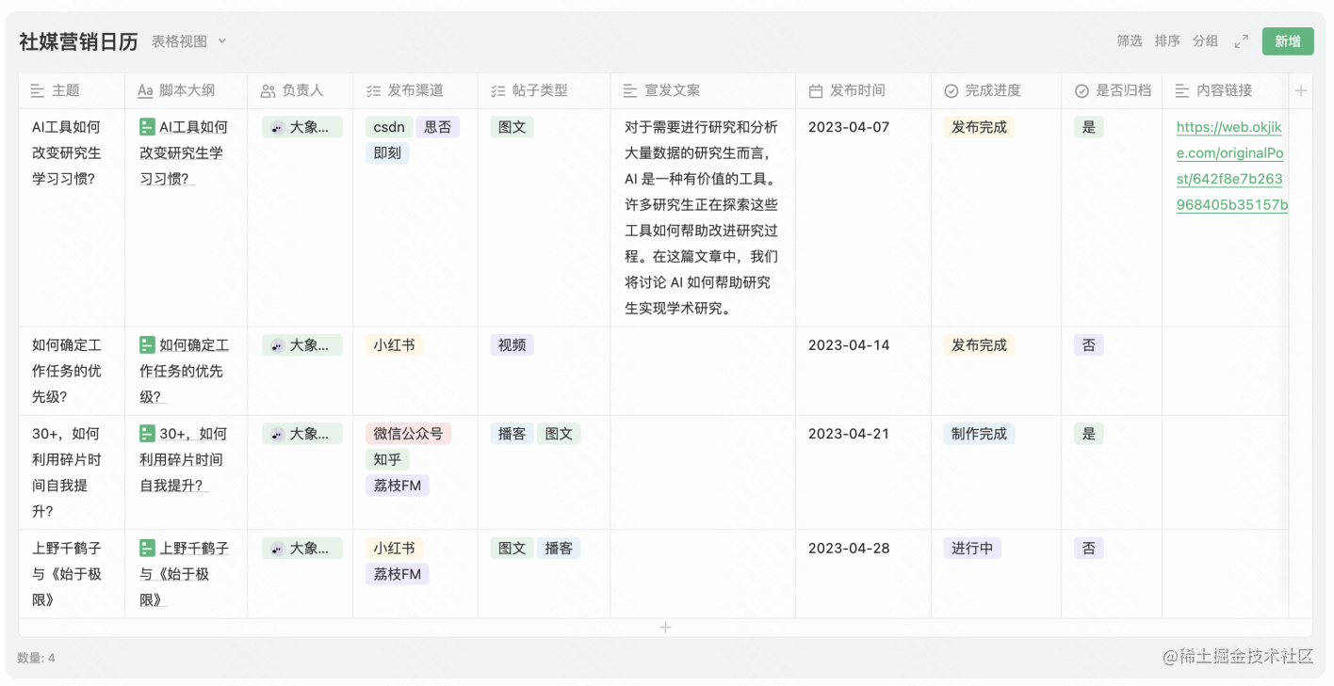
Task: Open the okjike content link
Action: (x=1231, y=166)
